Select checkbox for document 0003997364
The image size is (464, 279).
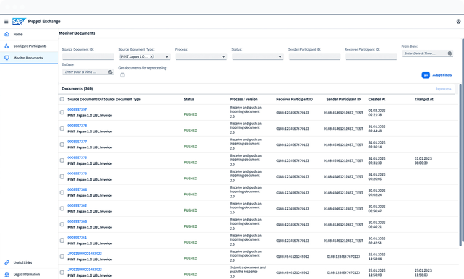(62, 192)
